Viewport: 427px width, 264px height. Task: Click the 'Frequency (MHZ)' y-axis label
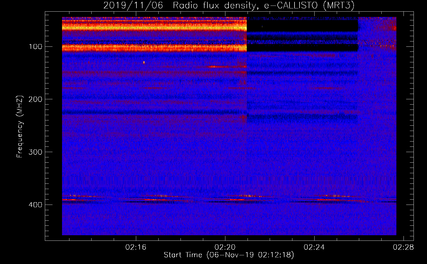[x=20, y=126]
